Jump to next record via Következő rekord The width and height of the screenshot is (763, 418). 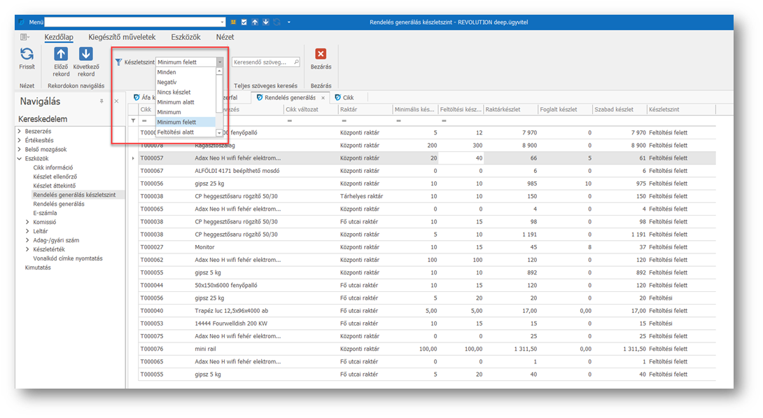point(85,55)
